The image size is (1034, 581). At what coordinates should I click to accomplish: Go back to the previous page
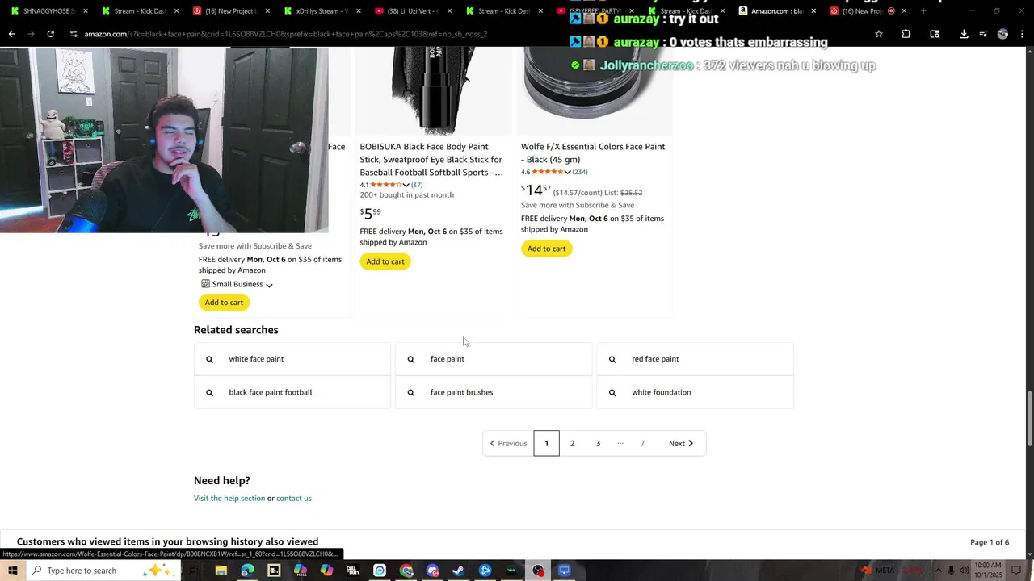[x=11, y=34]
